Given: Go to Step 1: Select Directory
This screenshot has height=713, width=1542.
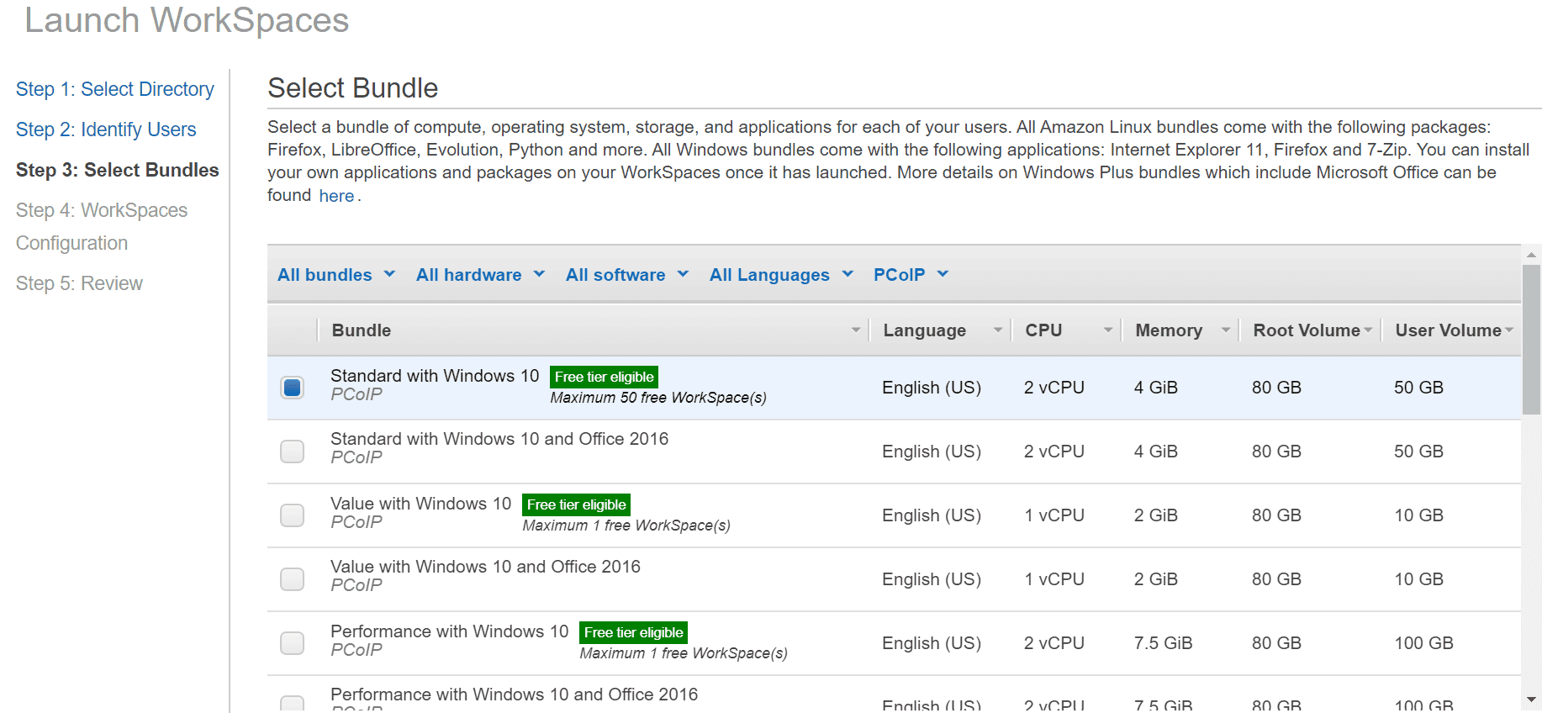Looking at the screenshot, I should (x=115, y=89).
